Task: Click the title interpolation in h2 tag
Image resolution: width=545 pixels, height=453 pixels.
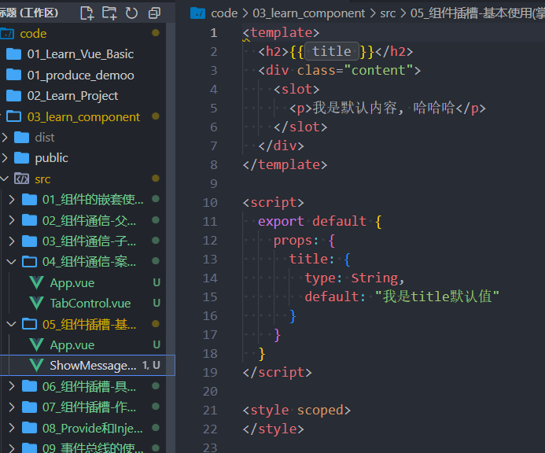Action: click(332, 51)
